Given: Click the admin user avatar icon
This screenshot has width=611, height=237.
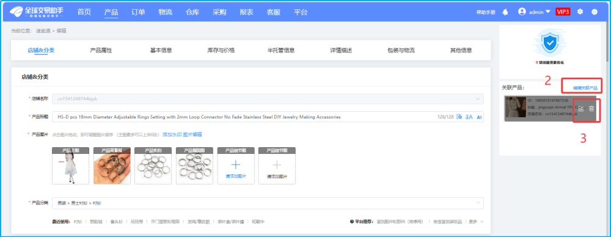Looking at the screenshot, I should (x=522, y=12).
